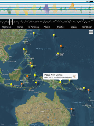Click the red marker on the timeline strip
This screenshot has width=94, height=126.
coord(11,22)
